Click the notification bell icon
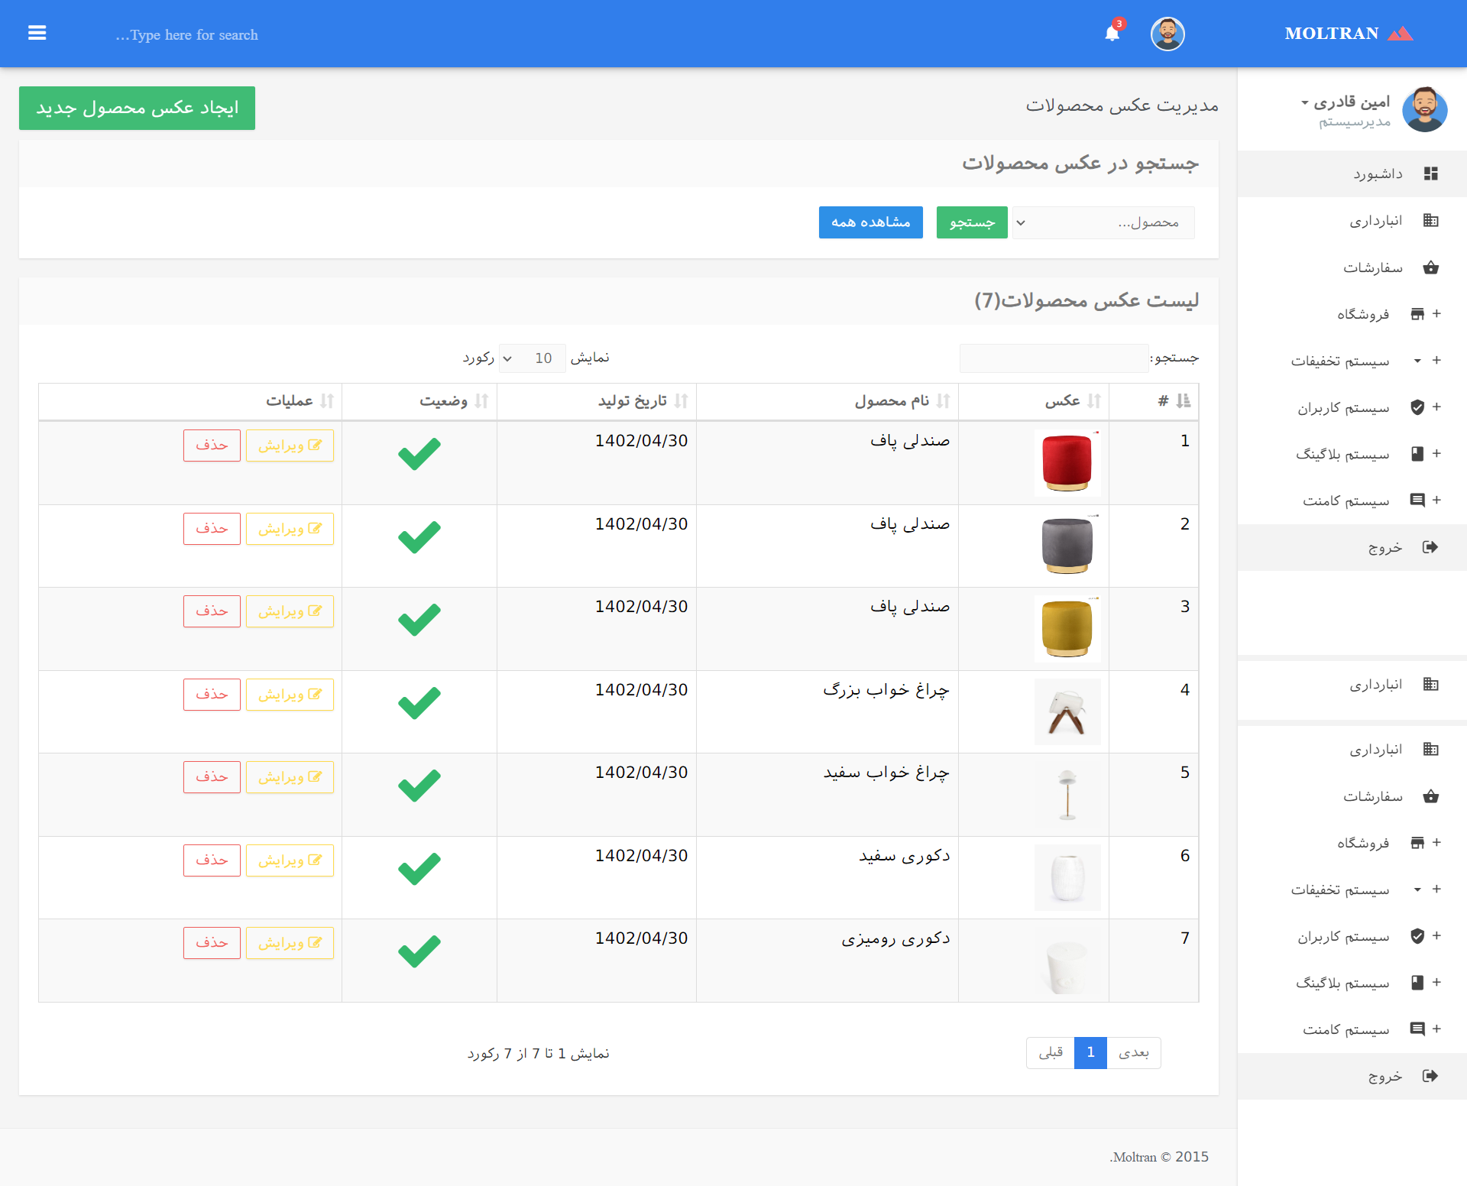Image resolution: width=1467 pixels, height=1186 pixels. [x=1112, y=34]
